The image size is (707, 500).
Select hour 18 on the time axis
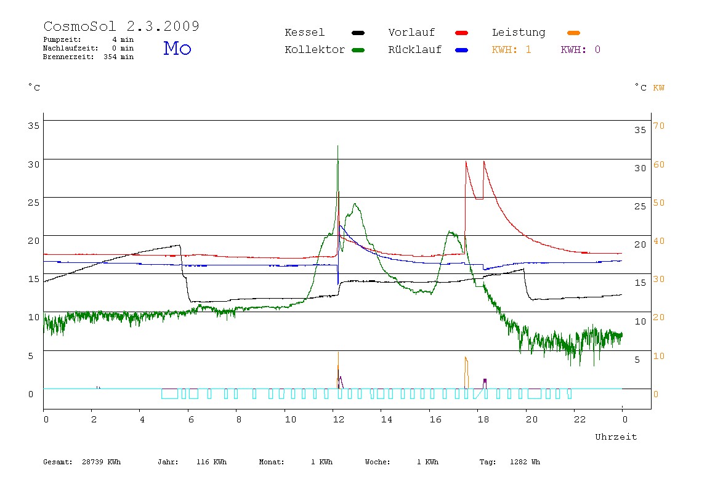click(483, 420)
